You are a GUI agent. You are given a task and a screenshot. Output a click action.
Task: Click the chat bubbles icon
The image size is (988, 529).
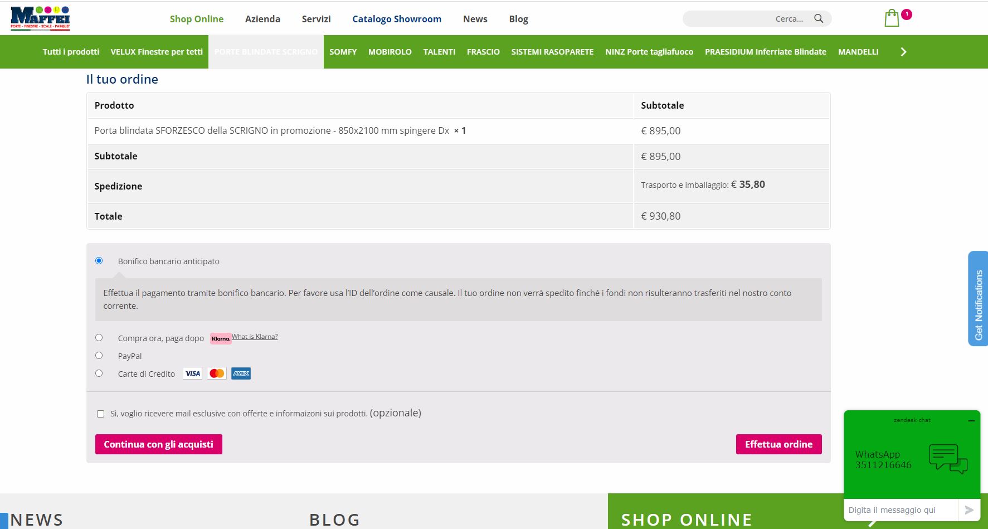point(948,459)
